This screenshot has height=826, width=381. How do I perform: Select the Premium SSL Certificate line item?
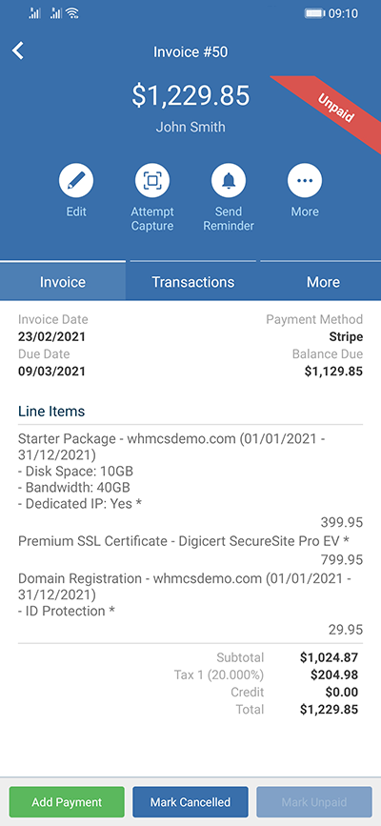(190, 550)
